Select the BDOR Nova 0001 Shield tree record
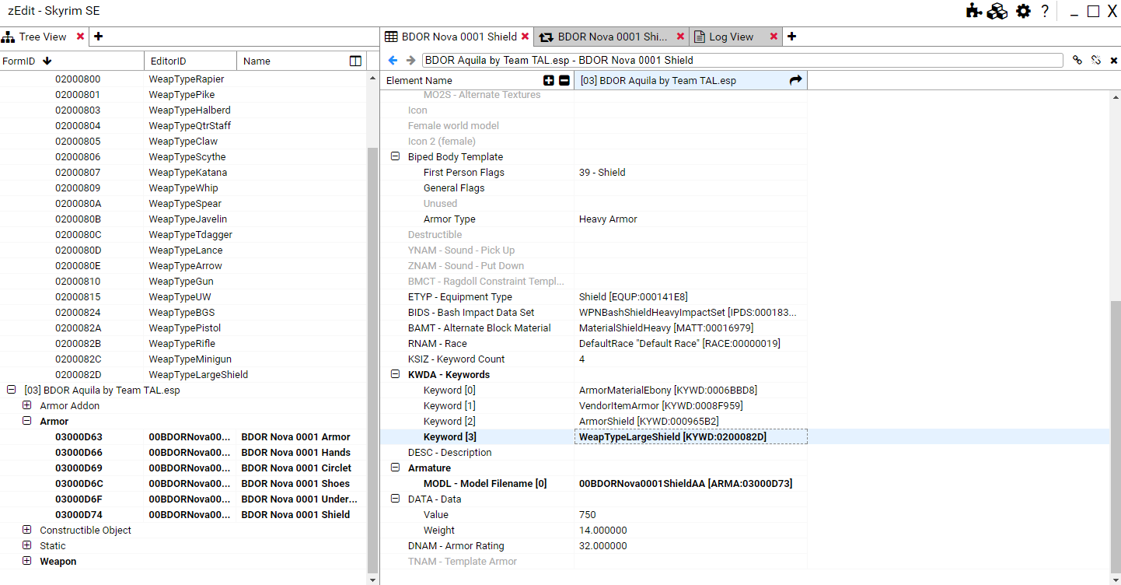 (x=183, y=514)
